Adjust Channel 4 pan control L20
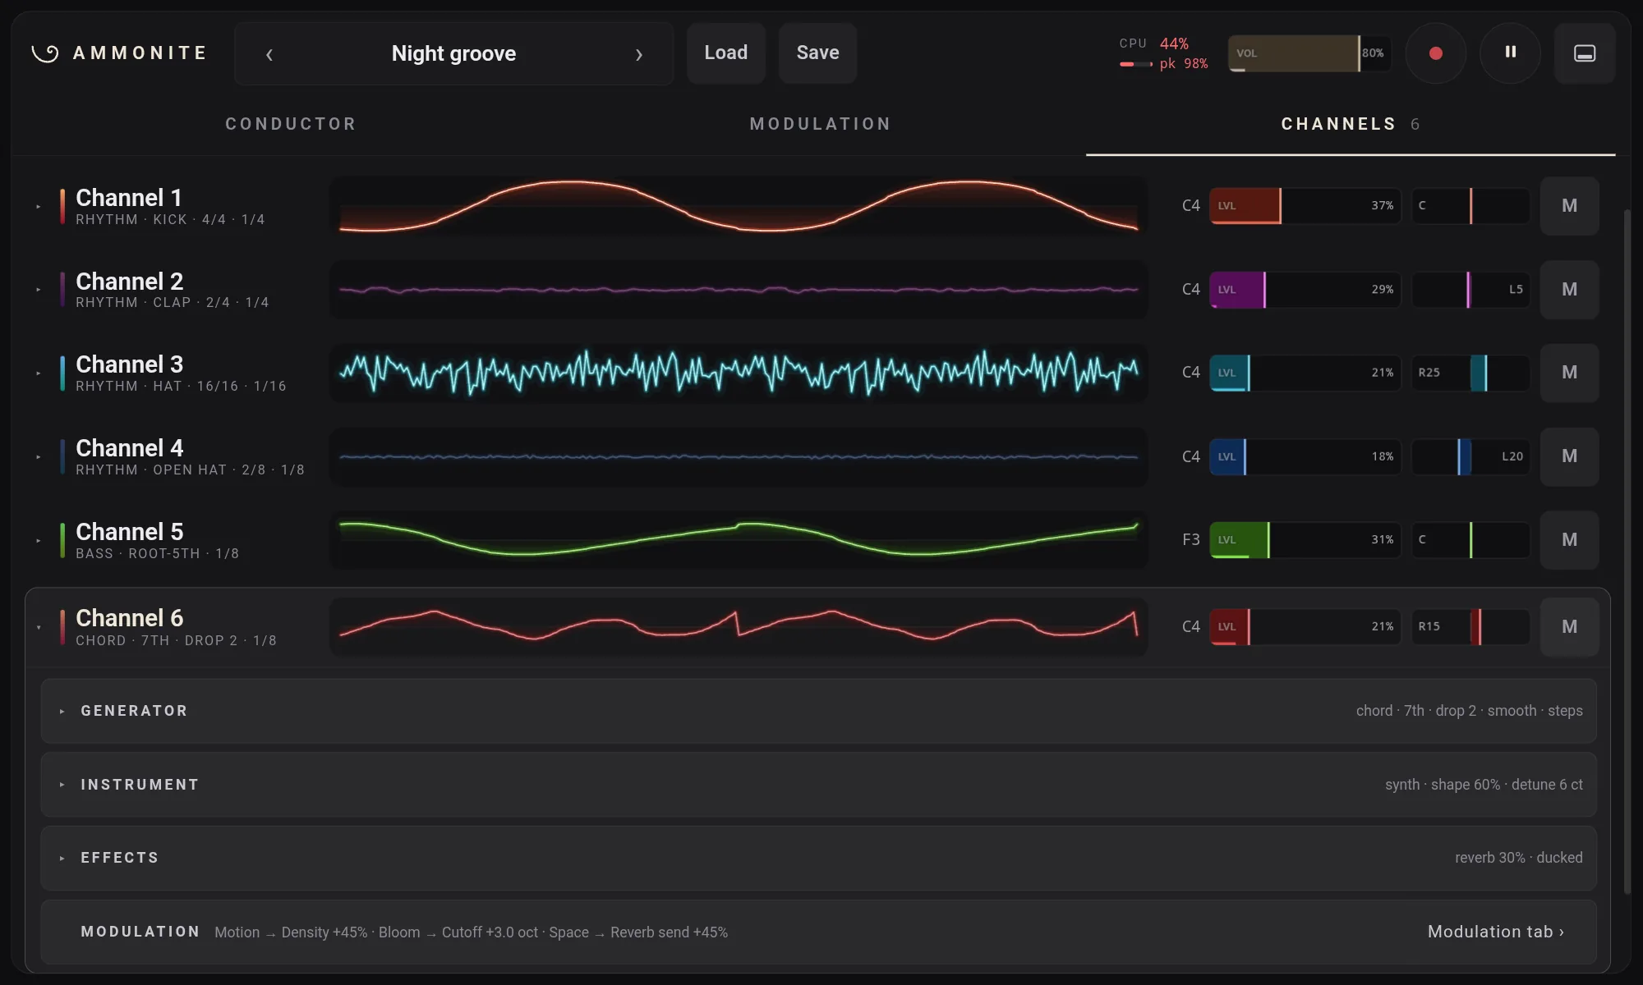The image size is (1643, 985). (1470, 456)
